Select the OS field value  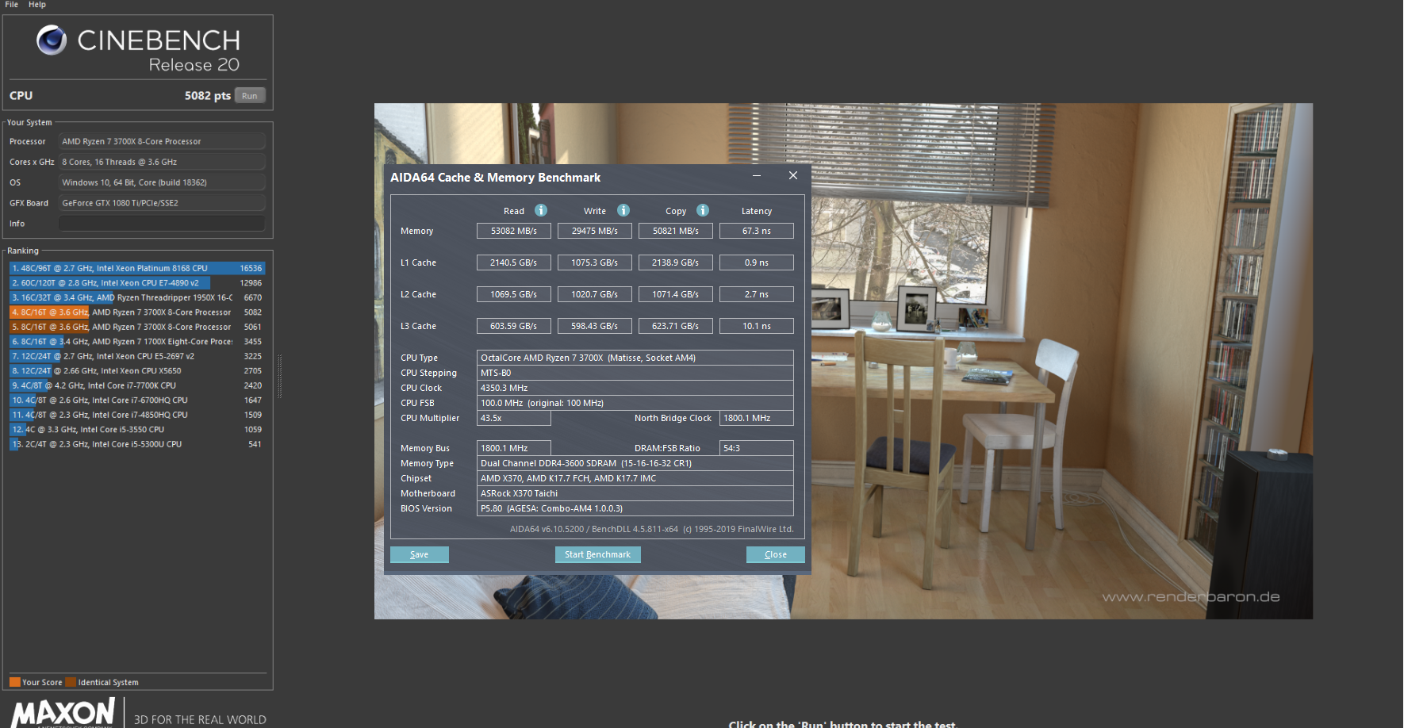(162, 182)
